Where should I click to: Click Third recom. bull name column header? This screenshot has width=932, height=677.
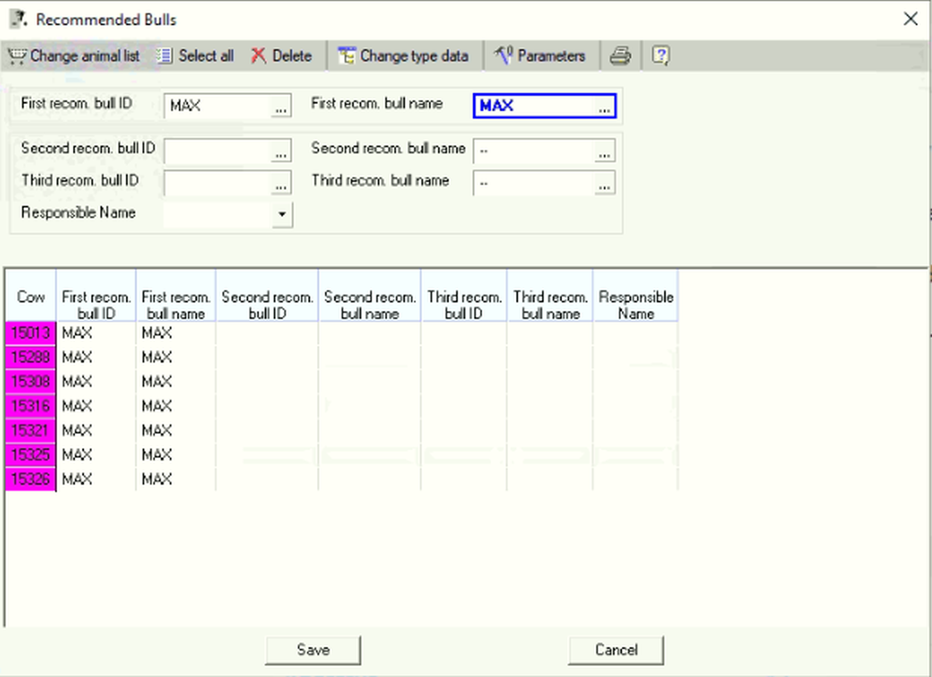[x=550, y=296]
